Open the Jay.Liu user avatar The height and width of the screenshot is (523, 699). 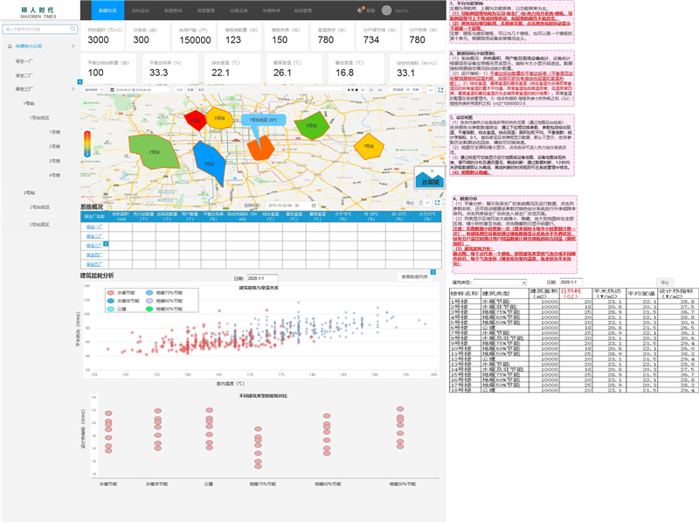(386, 10)
